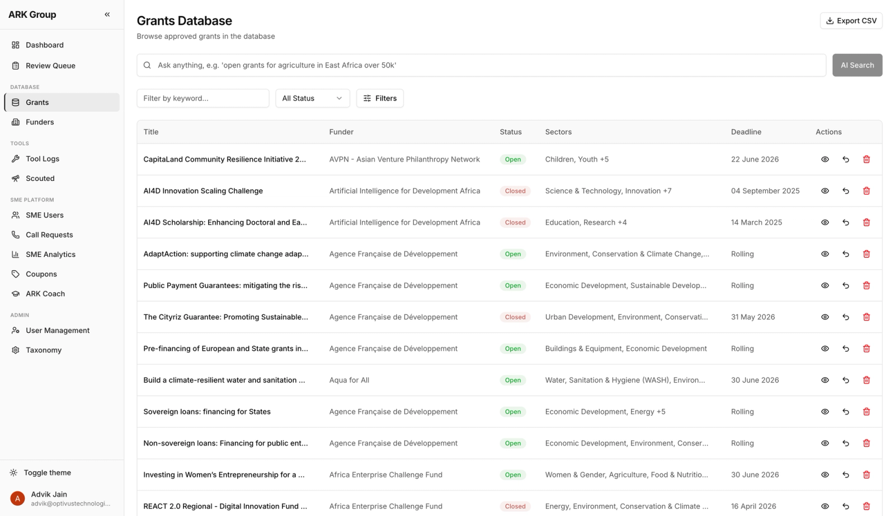Delete the Aqua for All water grant
895x516 pixels.
pyautogui.click(x=866, y=380)
